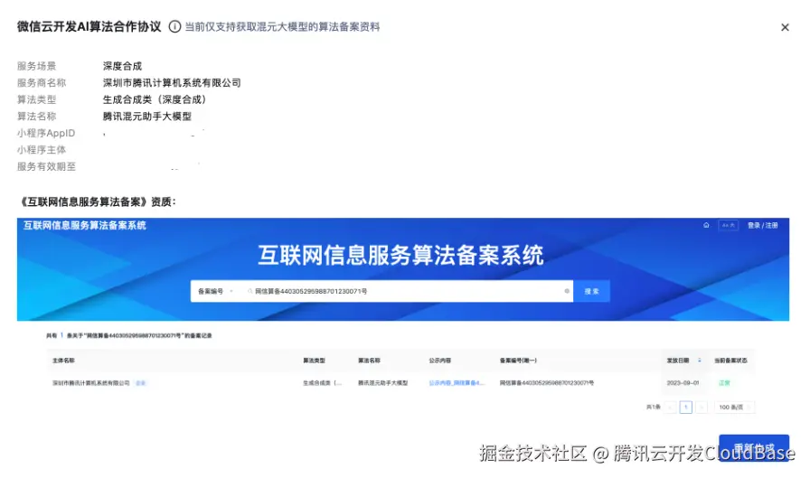Viewport: 810px width, 478px height.
Task: Click the blue 搜索 button
Action: pyautogui.click(x=591, y=291)
